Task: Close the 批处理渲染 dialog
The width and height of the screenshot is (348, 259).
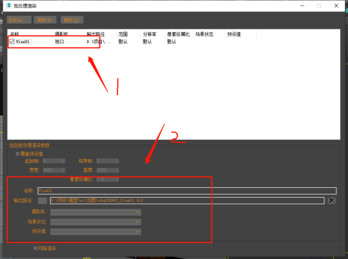Action: (x=336, y=6)
